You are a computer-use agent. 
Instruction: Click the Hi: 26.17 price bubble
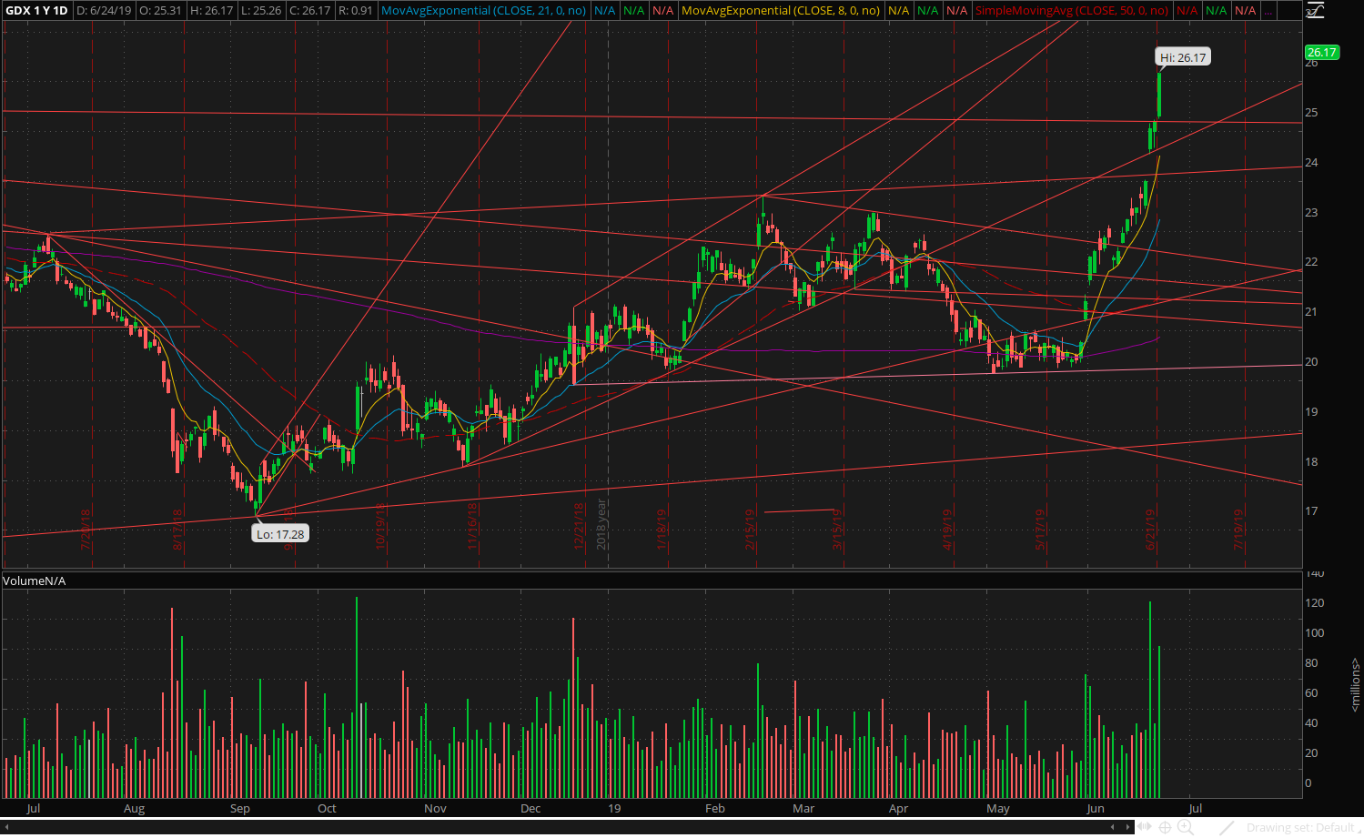[1183, 57]
